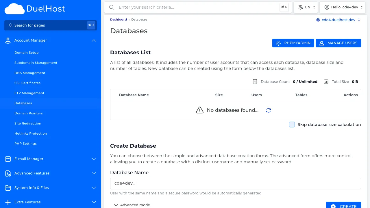Click the Dashboard breadcrumb link

pyautogui.click(x=118, y=19)
